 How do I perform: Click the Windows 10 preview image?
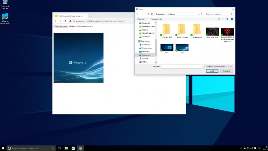point(79,58)
